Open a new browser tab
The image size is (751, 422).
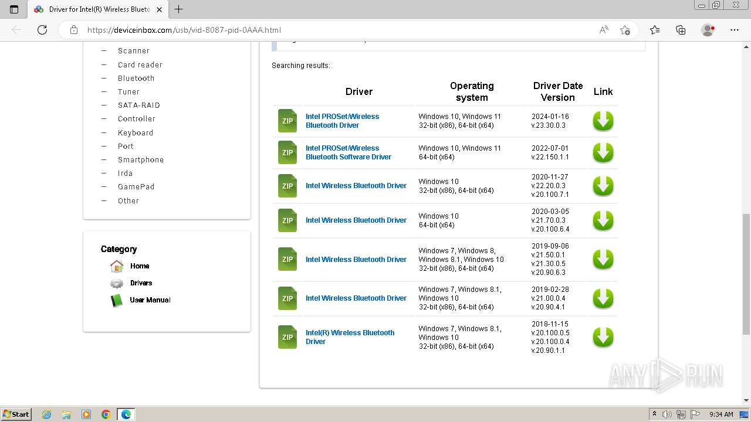tap(179, 9)
